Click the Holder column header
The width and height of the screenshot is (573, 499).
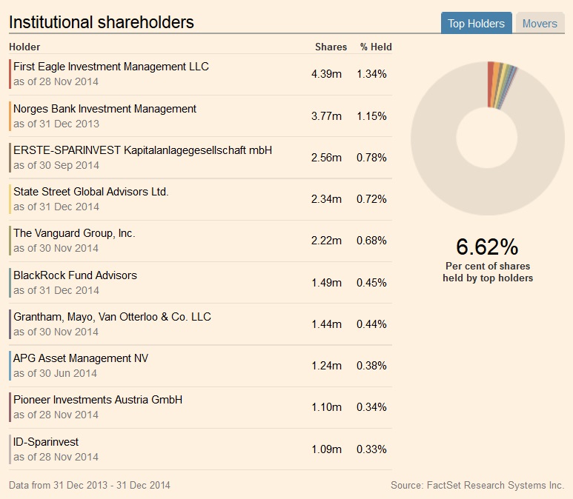(24, 47)
